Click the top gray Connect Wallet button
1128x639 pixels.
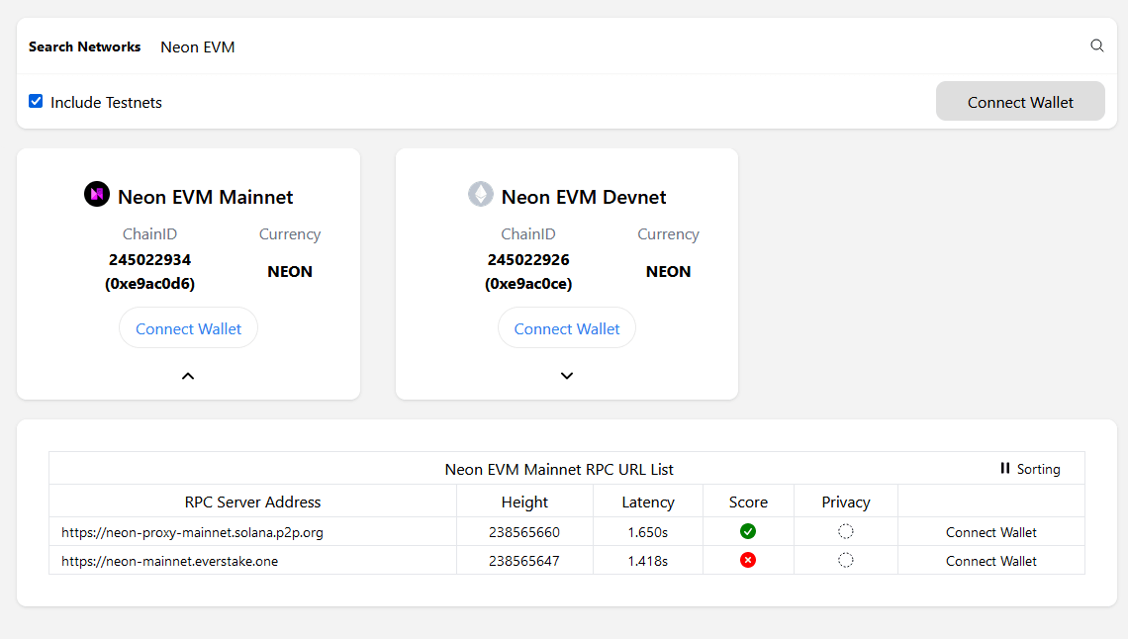[x=1020, y=101]
